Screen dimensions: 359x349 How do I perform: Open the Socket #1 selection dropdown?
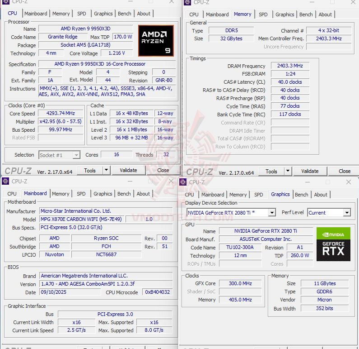pyautogui.click(x=59, y=155)
